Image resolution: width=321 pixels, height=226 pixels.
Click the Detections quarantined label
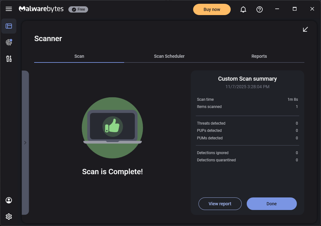tap(216, 160)
